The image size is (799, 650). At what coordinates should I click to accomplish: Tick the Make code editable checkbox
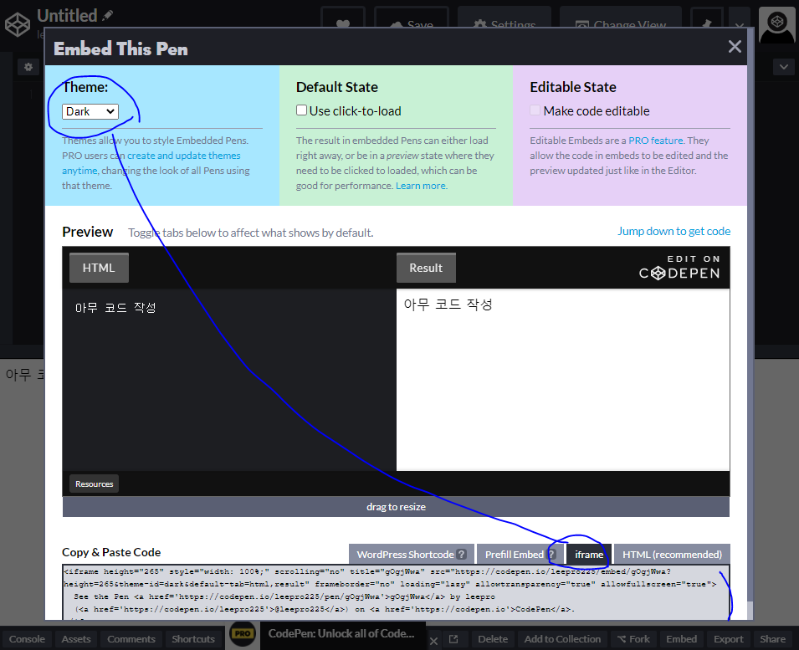tap(535, 110)
